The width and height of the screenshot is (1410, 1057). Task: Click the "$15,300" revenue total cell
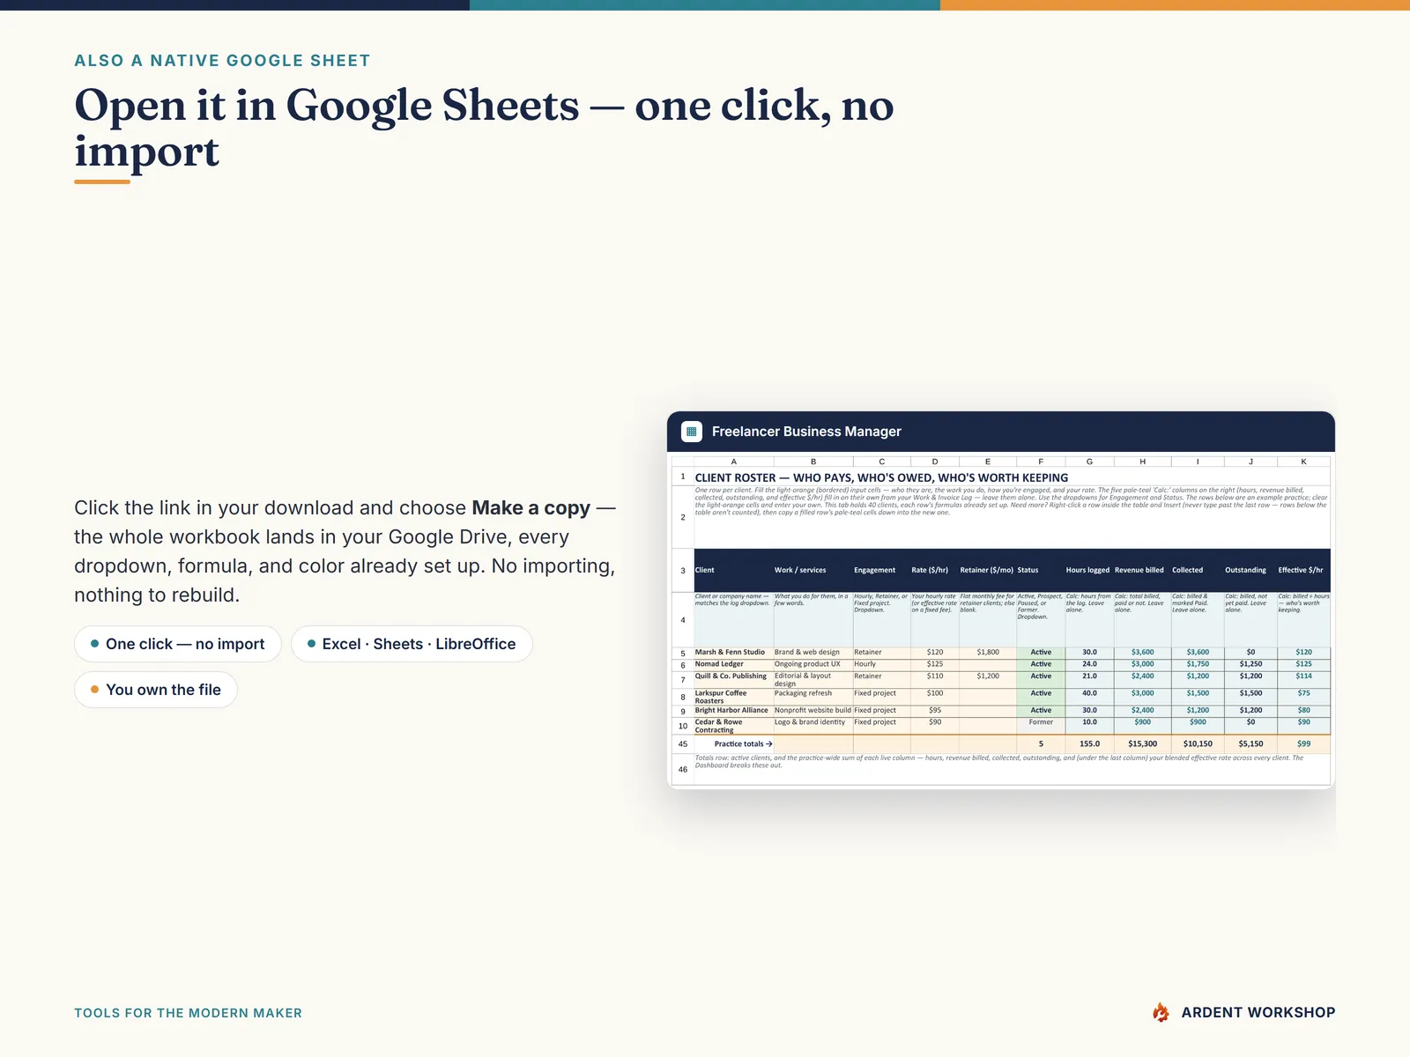pyautogui.click(x=1142, y=744)
